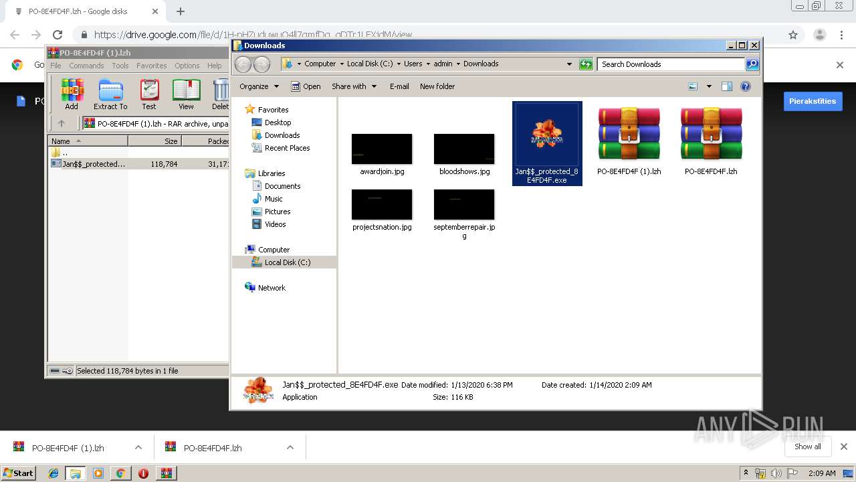Select Music library in navigation pane
The height and width of the screenshot is (482, 856).
tap(267, 199)
